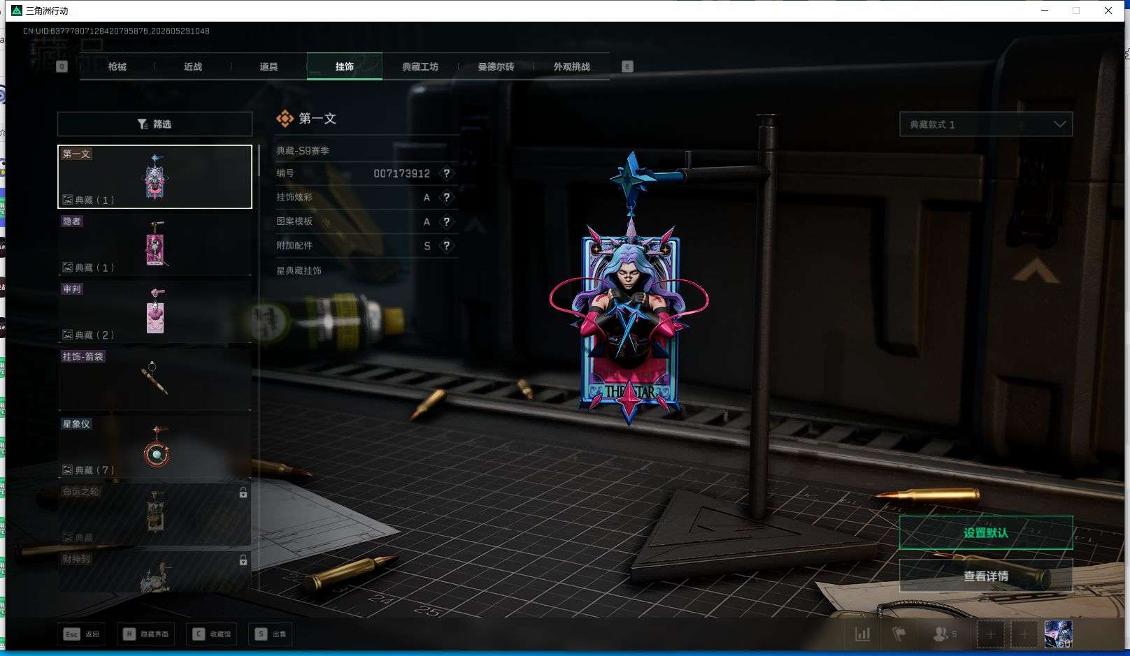Image resolution: width=1130 pixels, height=656 pixels.
Task: Open the statistics bar chart icon
Action: click(863, 634)
